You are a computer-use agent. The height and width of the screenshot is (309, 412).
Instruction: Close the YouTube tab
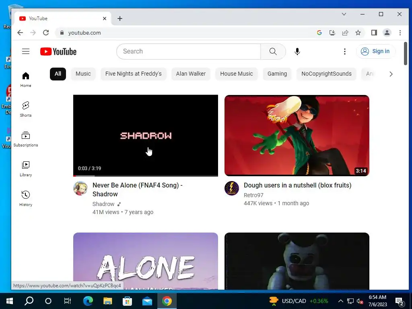click(x=105, y=19)
